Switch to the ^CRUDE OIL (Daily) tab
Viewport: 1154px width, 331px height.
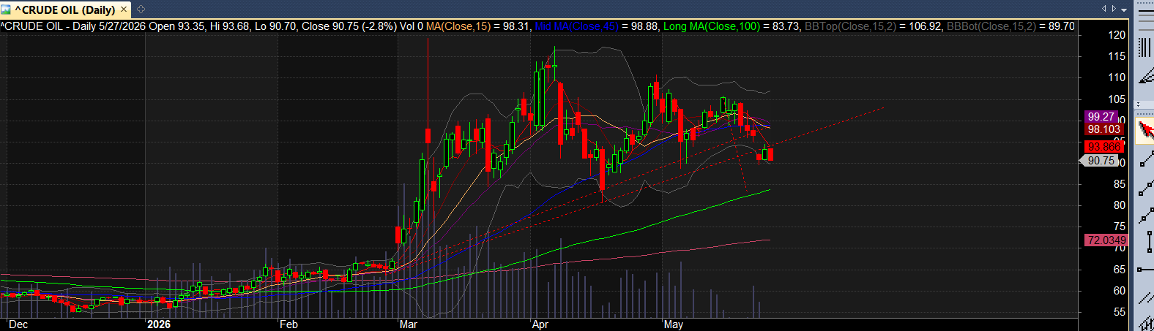pyautogui.click(x=64, y=9)
